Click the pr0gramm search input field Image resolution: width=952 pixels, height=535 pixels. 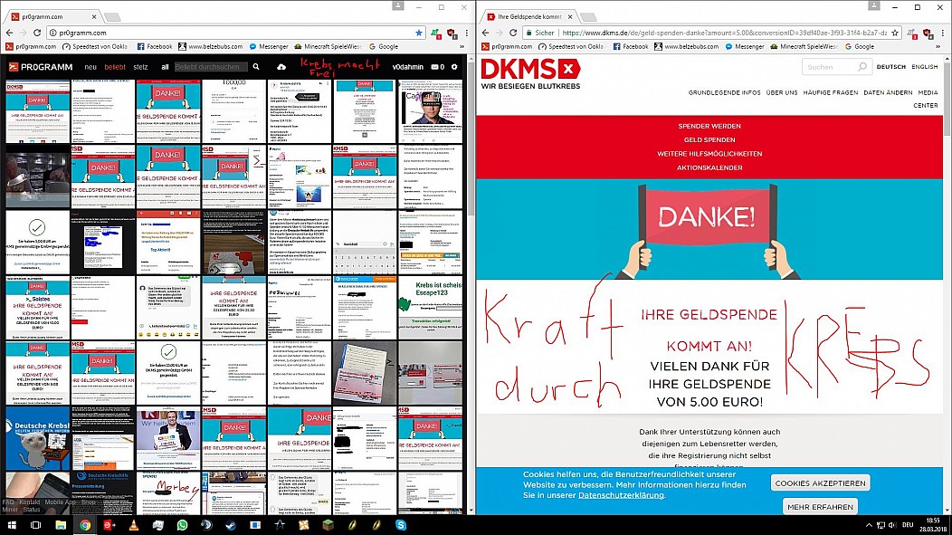[211, 67]
